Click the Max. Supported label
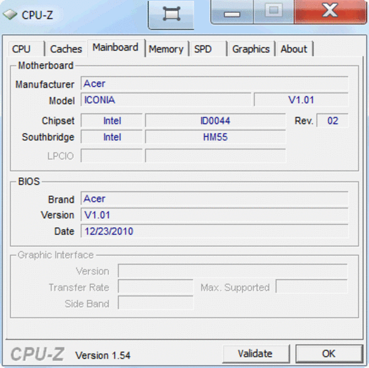 [x=235, y=287]
